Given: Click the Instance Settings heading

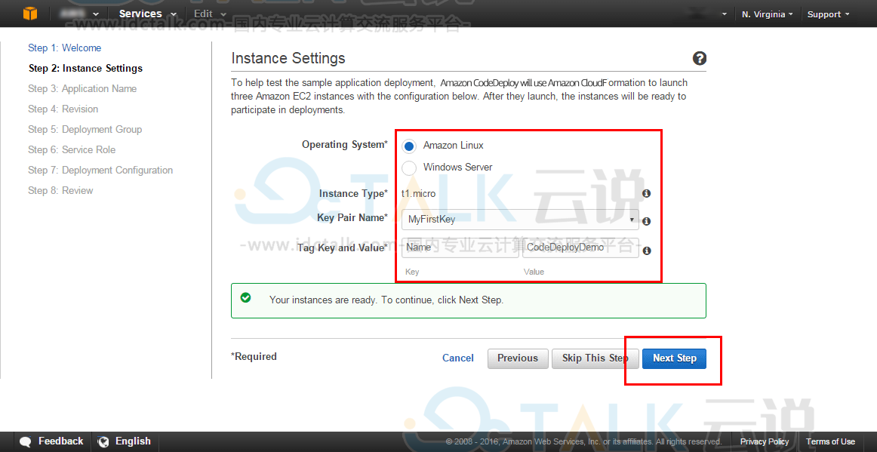Looking at the screenshot, I should tap(288, 58).
